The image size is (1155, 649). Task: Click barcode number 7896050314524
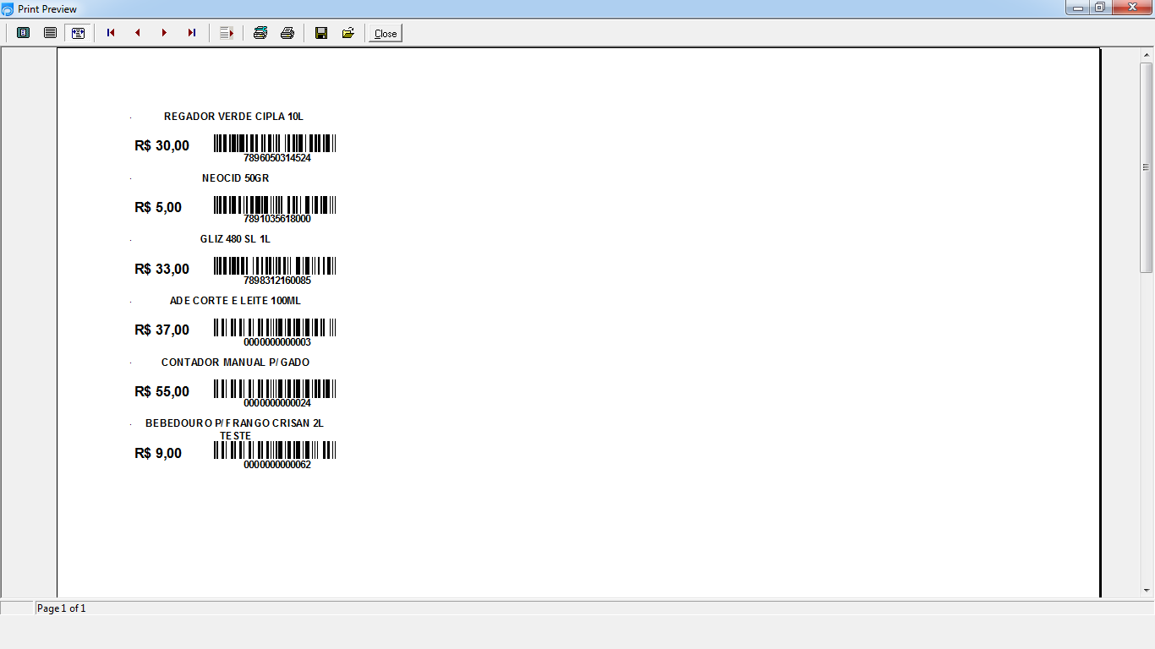(x=277, y=157)
